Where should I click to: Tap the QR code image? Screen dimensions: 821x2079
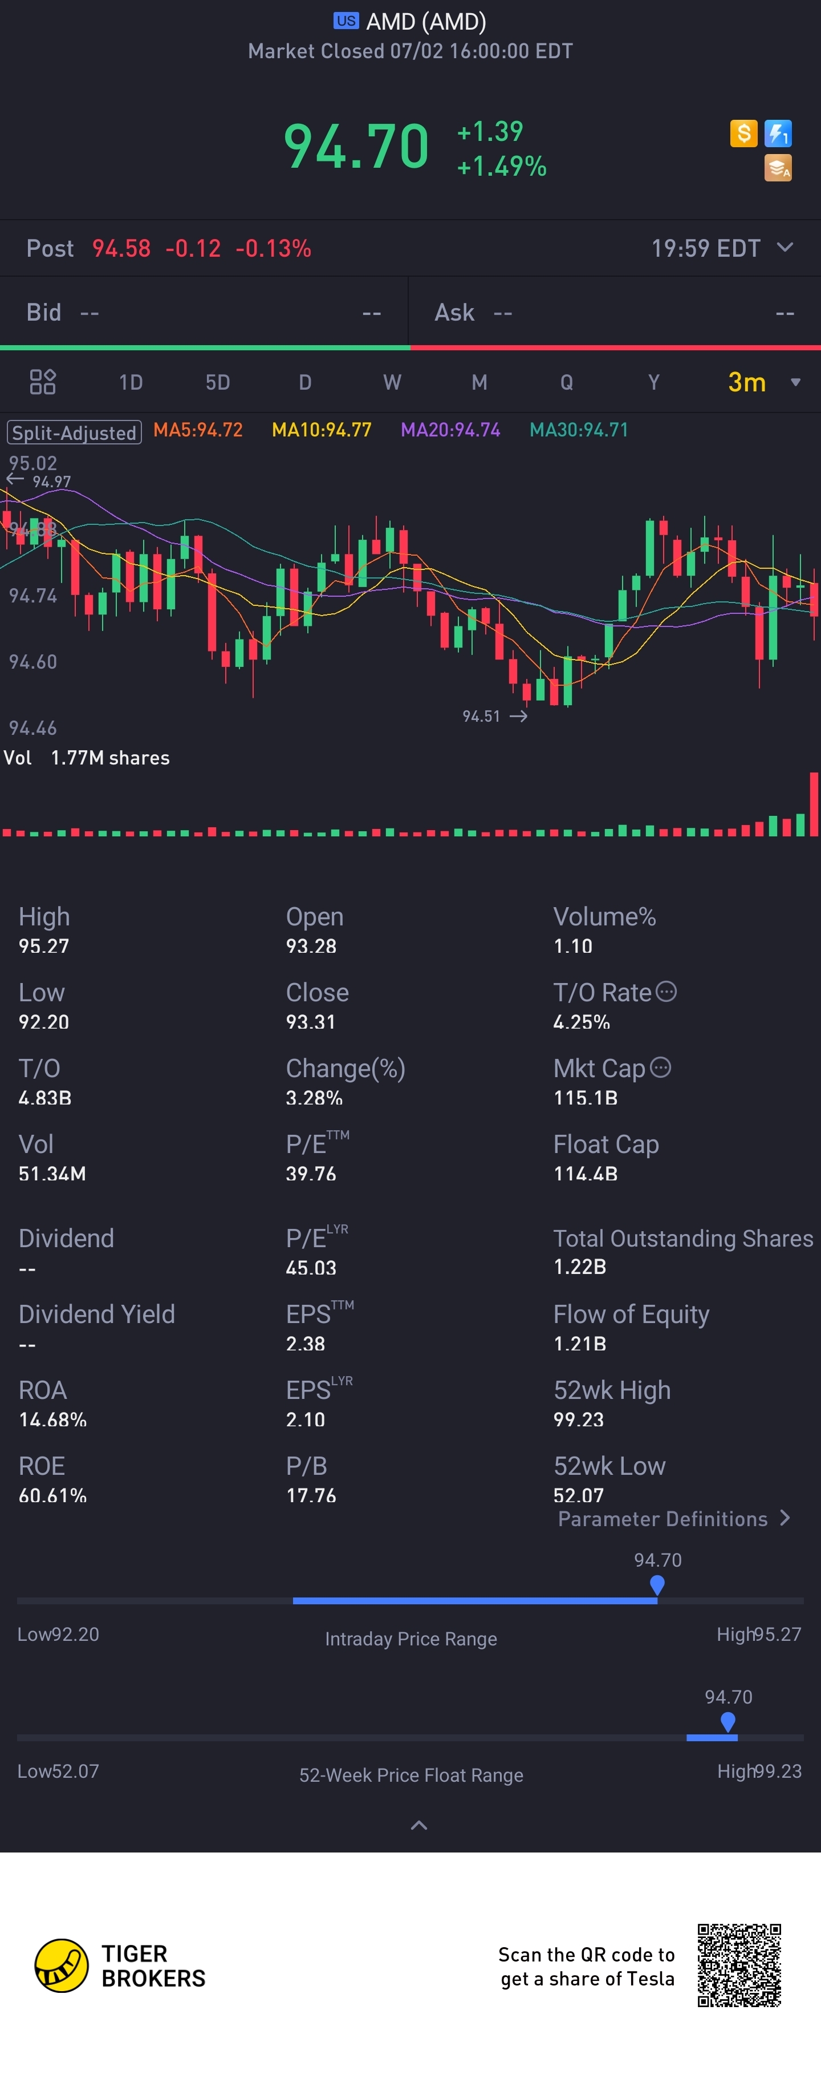[x=739, y=1964]
